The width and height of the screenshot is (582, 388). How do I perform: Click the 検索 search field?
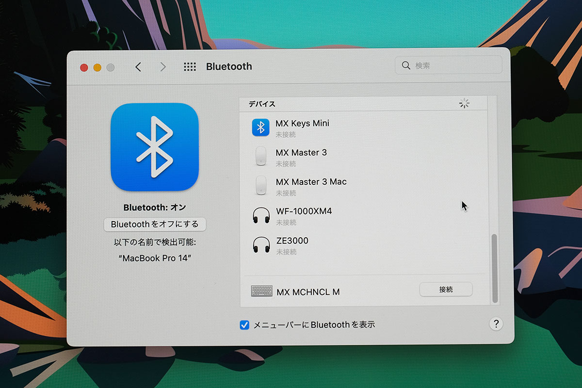point(449,65)
